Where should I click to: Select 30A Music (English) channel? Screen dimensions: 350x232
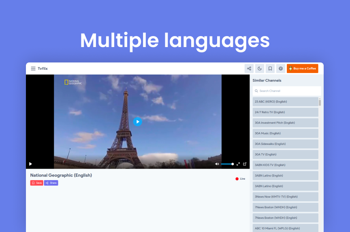tap(285, 133)
